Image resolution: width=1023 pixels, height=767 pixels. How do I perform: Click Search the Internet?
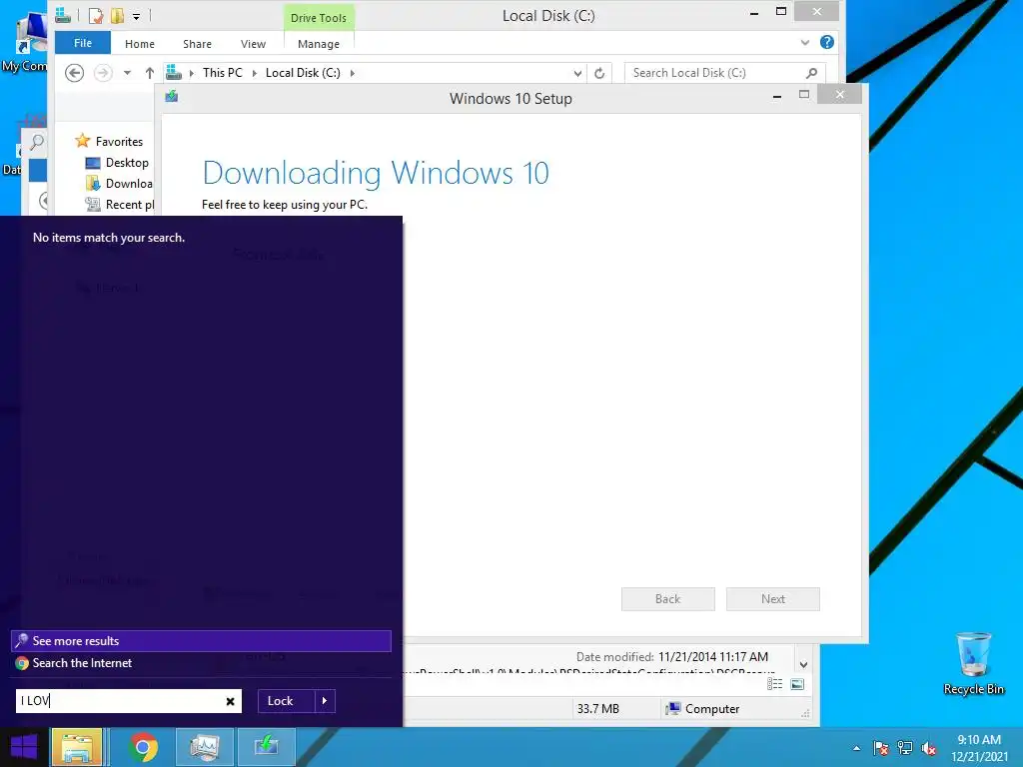[82, 663]
